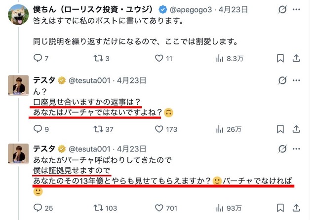View analytics showing 26万 views

click(x=220, y=130)
